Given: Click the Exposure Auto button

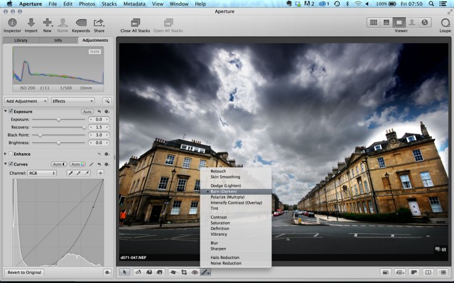Looking at the screenshot, I should tap(87, 111).
